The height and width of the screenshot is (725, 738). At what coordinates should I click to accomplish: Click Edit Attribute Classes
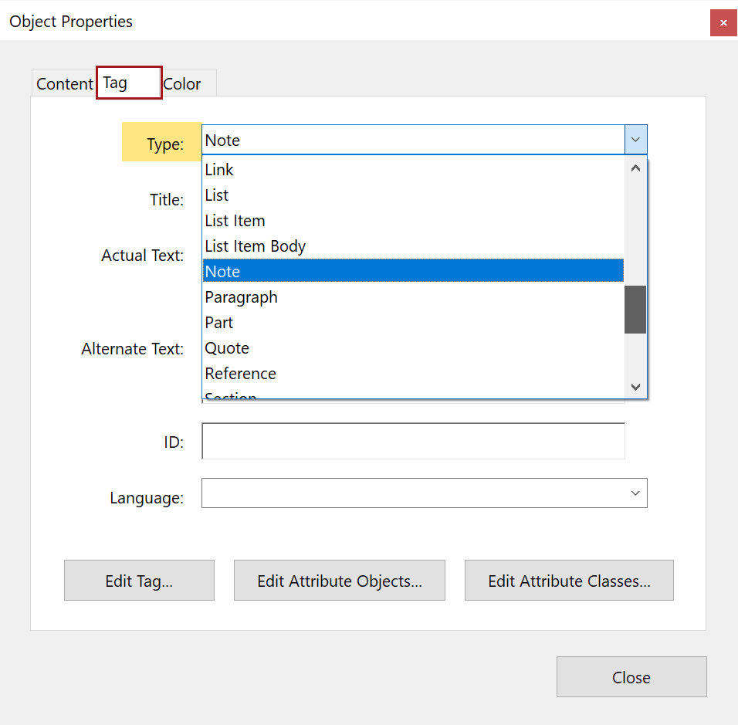(569, 580)
